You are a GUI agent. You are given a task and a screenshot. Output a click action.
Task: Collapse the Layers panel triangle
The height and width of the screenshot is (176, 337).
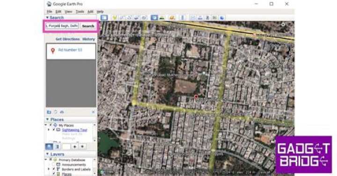click(47, 154)
